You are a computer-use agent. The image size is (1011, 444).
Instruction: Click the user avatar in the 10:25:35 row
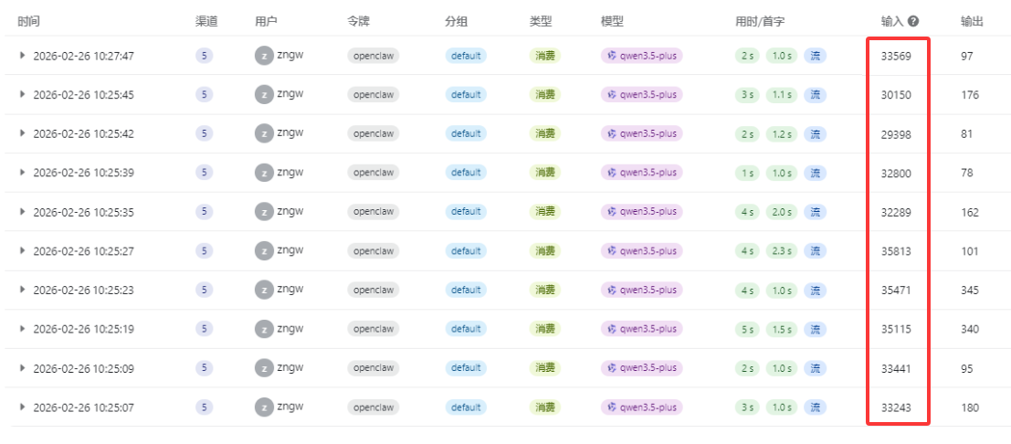tap(264, 212)
